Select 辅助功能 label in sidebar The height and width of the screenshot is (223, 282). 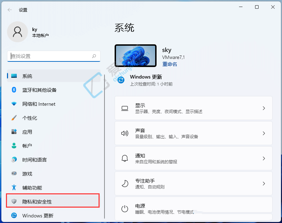(x=32, y=188)
